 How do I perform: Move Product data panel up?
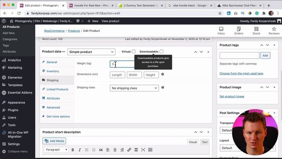click(196, 52)
